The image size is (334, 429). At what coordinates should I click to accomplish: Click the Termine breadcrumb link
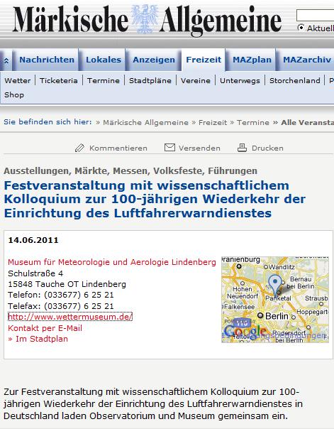point(253,123)
